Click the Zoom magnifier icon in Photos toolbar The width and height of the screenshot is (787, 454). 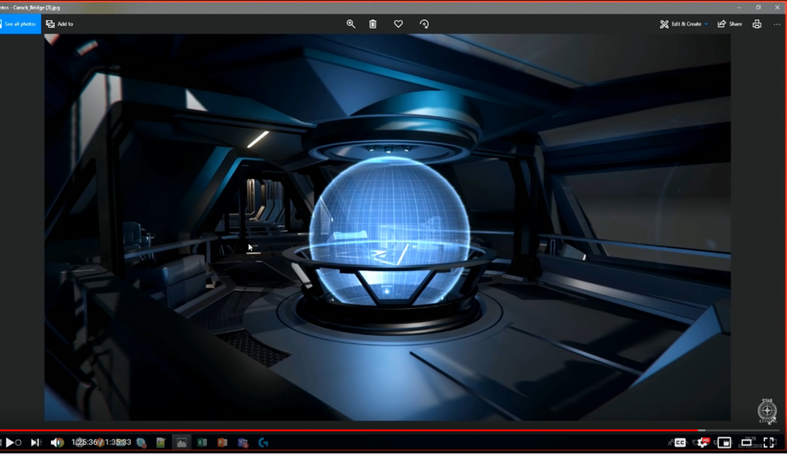[x=350, y=24]
